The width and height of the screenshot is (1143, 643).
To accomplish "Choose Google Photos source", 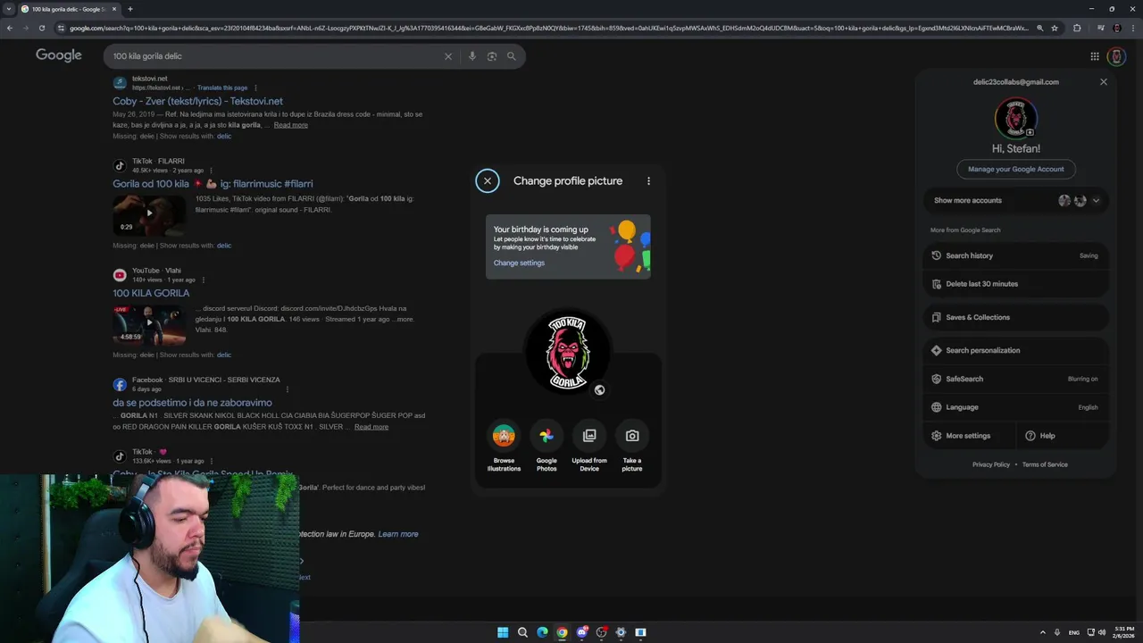I will (x=546, y=446).
